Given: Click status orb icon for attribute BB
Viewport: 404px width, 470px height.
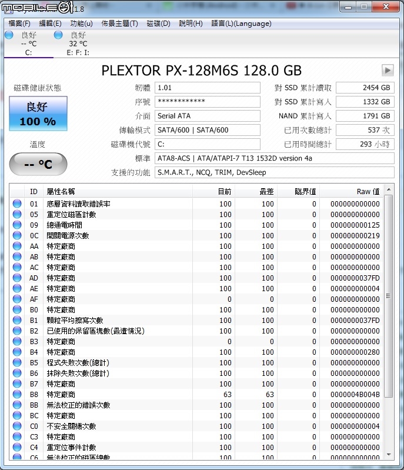Looking at the screenshot, I should pos(17,405).
